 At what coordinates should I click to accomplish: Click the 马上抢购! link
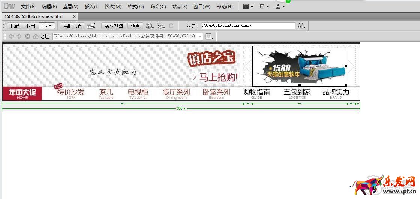tap(215, 77)
